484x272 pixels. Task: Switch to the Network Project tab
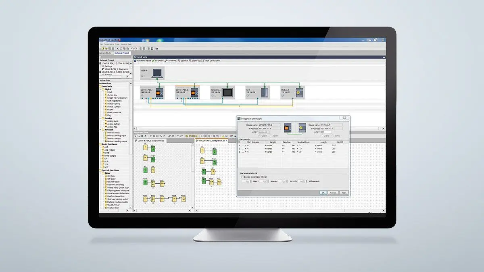click(x=121, y=53)
